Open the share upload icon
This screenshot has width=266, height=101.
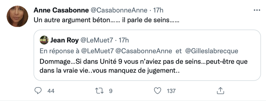[x=221, y=91]
